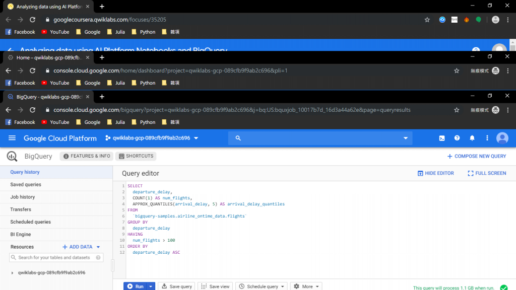Click Save view button
516x290 pixels.
(215, 286)
